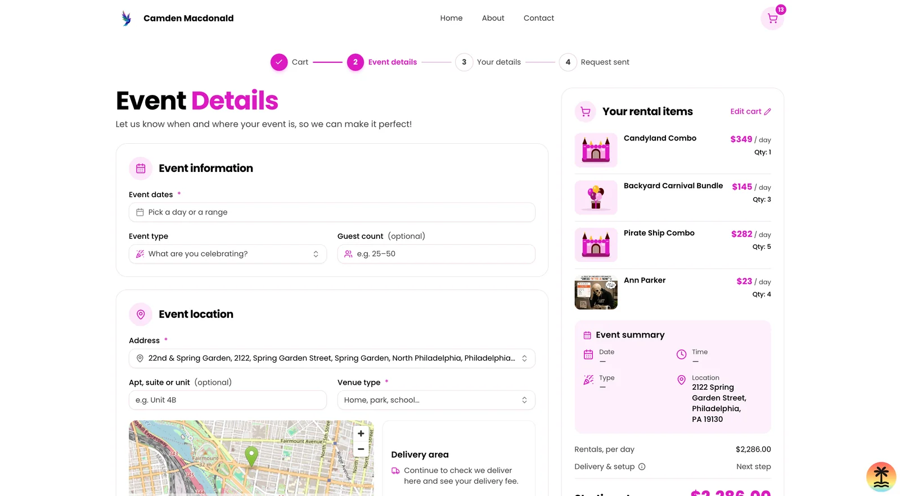The height and width of the screenshot is (496, 900).
Task: Click the Backyard Carnival Bundle $145 price
Action: click(x=742, y=187)
